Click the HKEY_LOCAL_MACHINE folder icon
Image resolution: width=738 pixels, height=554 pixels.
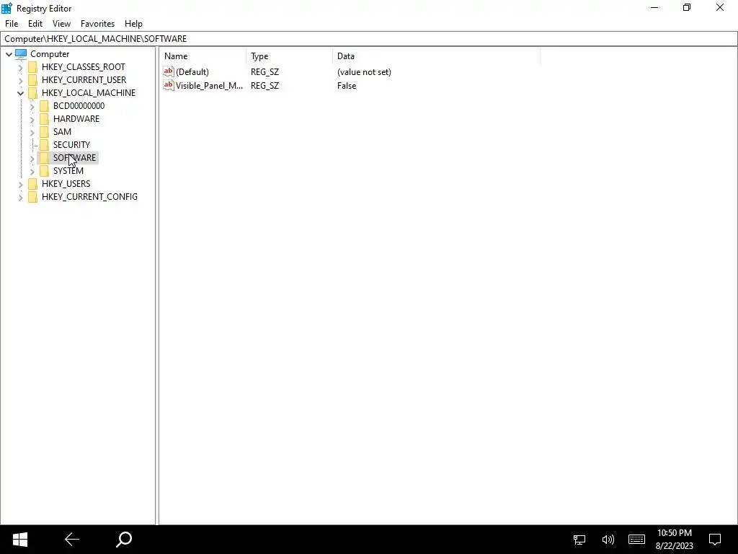(32, 93)
